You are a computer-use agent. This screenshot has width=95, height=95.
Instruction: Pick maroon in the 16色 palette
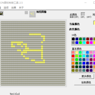(88, 39)
